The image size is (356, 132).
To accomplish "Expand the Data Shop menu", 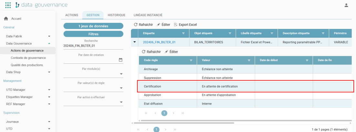I will 49,72.
